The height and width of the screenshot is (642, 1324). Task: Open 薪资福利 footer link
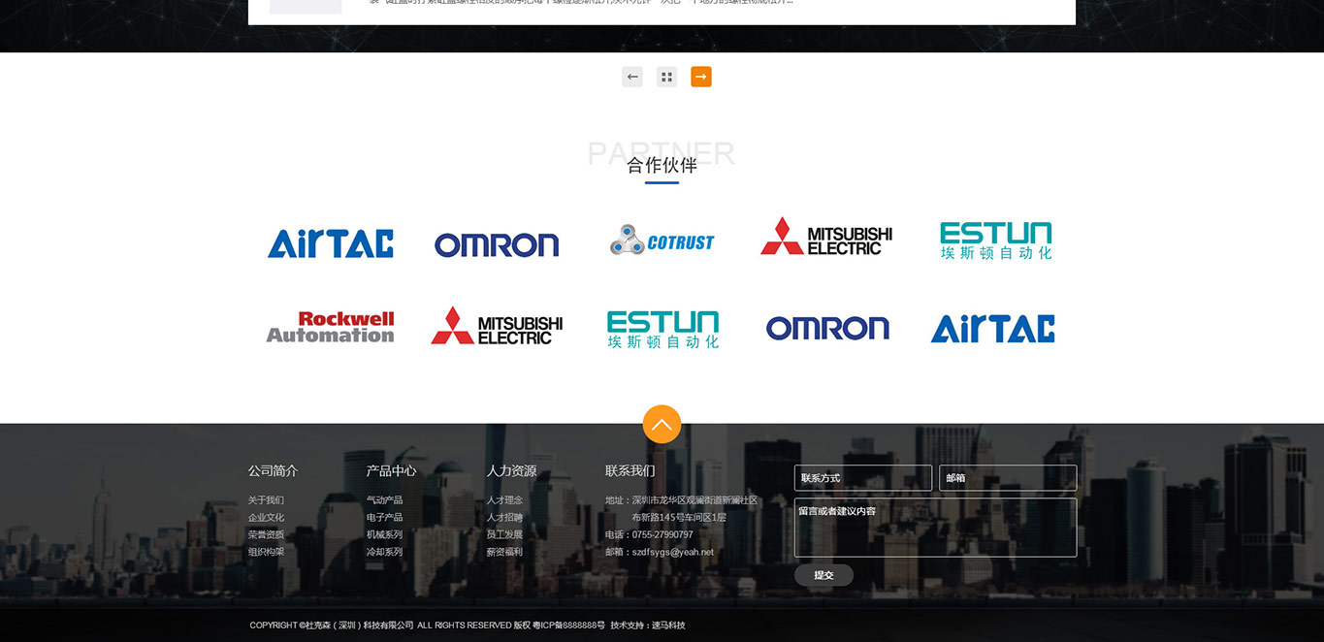point(504,552)
